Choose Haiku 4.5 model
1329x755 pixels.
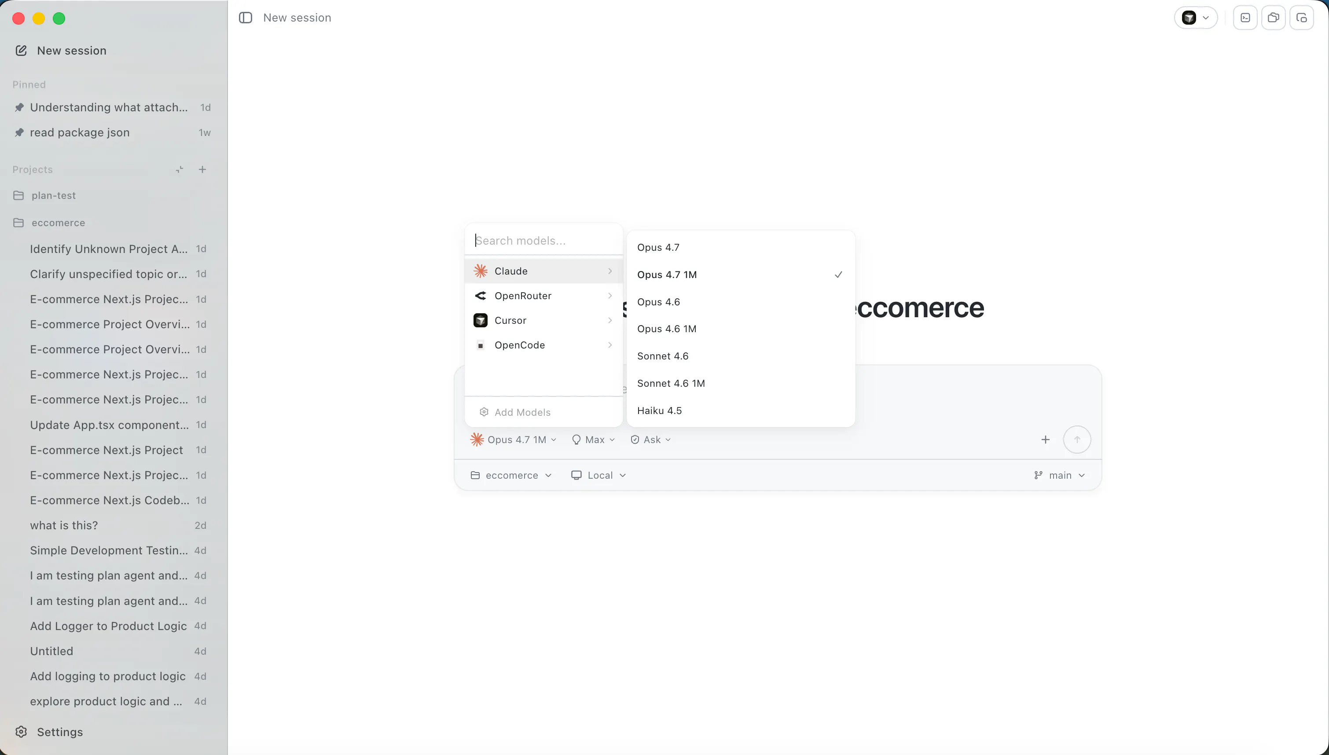741,410
